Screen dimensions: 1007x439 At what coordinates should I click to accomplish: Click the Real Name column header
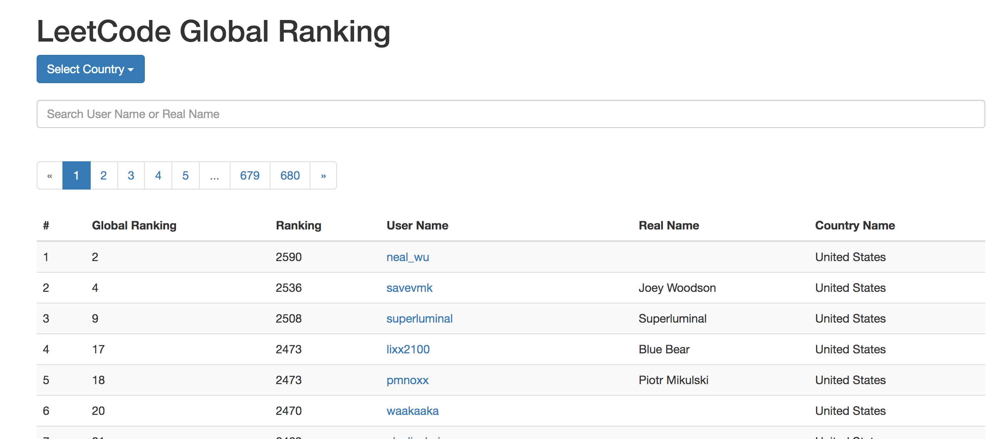(669, 225)
